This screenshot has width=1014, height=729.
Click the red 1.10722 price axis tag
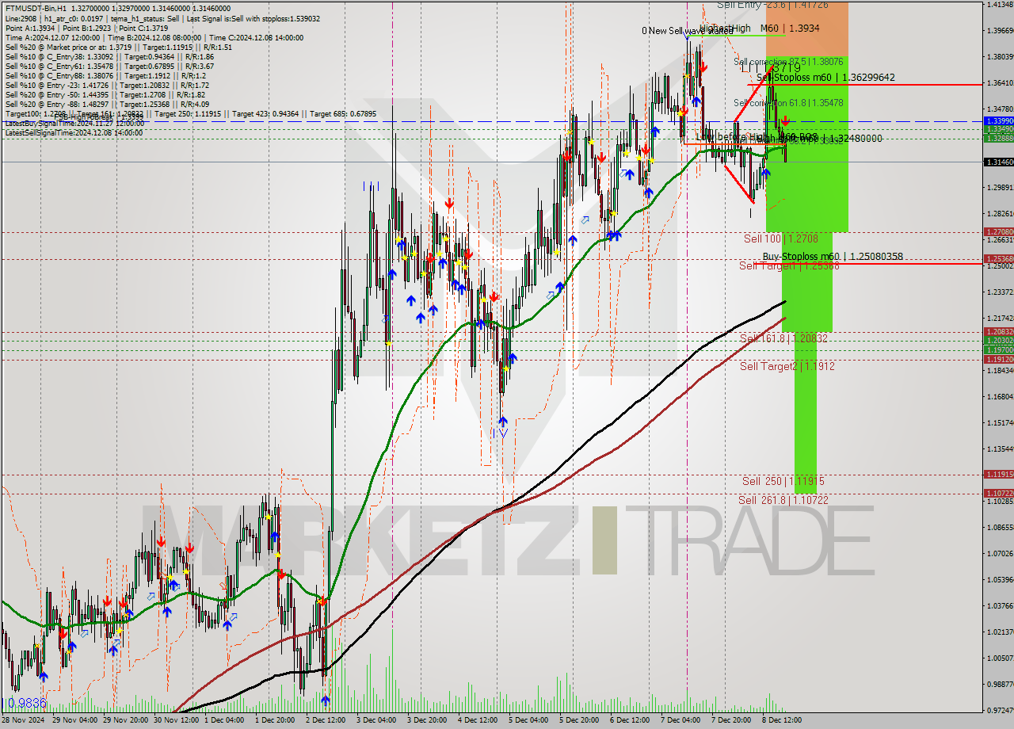[998, 493]
